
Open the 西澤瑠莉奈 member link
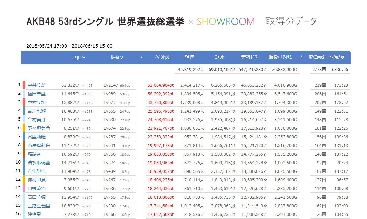pyautogui.click(x=39, y=146)
